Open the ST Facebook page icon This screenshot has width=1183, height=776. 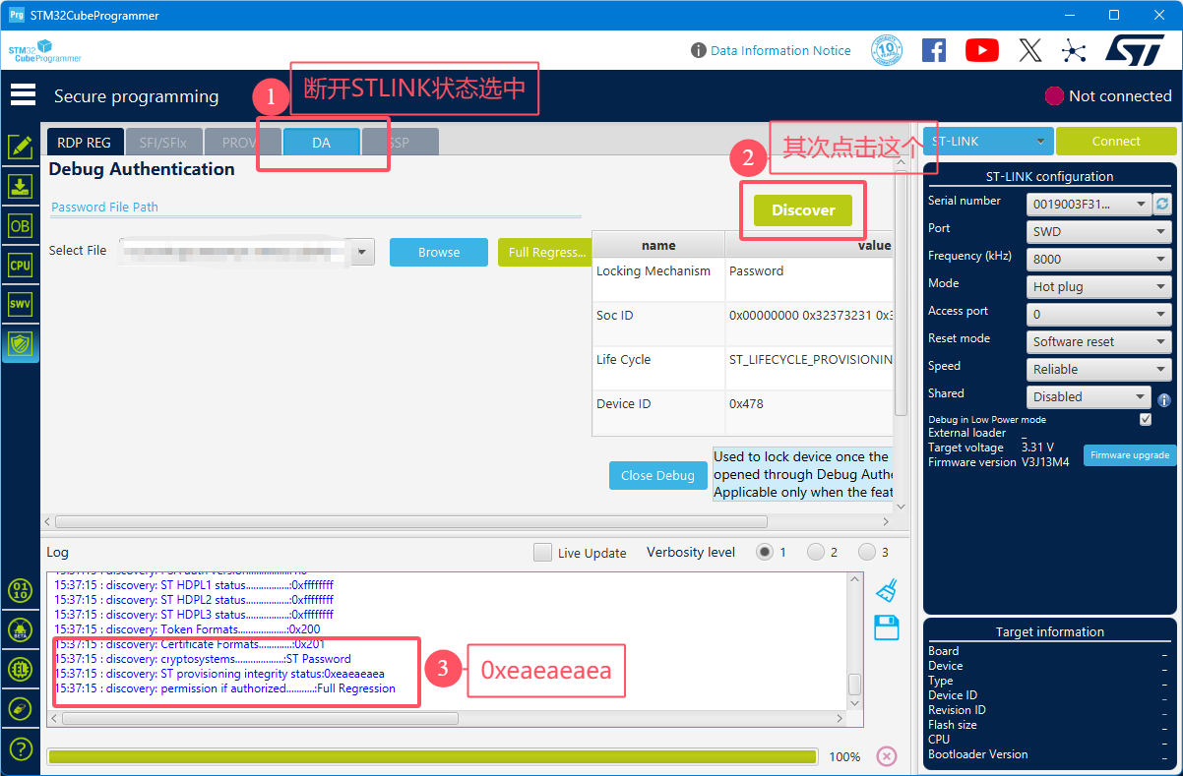934,50
